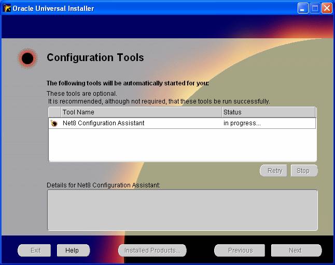Click the Oracle installer title bar icon
This screenshot has height=265, width=335.
[7, 8]
